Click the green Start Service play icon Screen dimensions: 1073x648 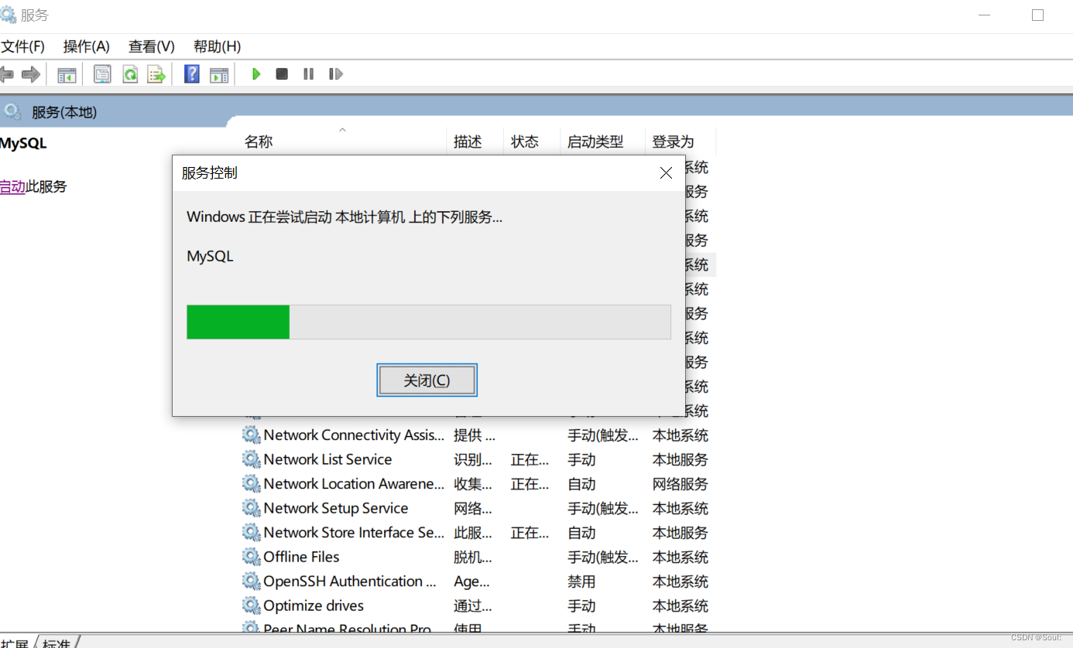(256, 74)
